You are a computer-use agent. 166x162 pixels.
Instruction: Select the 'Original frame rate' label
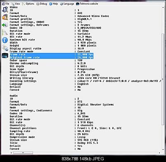click(25, 57)
